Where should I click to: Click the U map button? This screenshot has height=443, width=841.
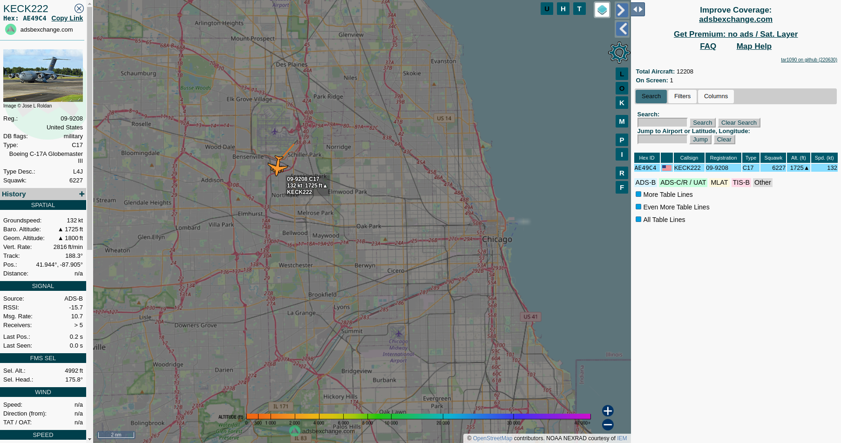(x=547, y=8)
